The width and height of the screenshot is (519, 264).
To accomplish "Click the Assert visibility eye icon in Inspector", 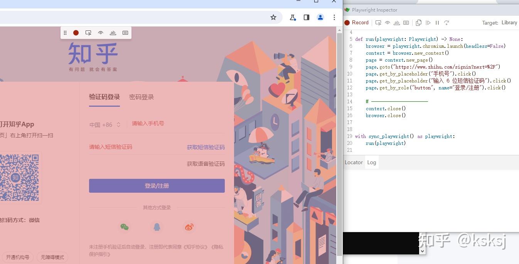I will pos(388,23).
